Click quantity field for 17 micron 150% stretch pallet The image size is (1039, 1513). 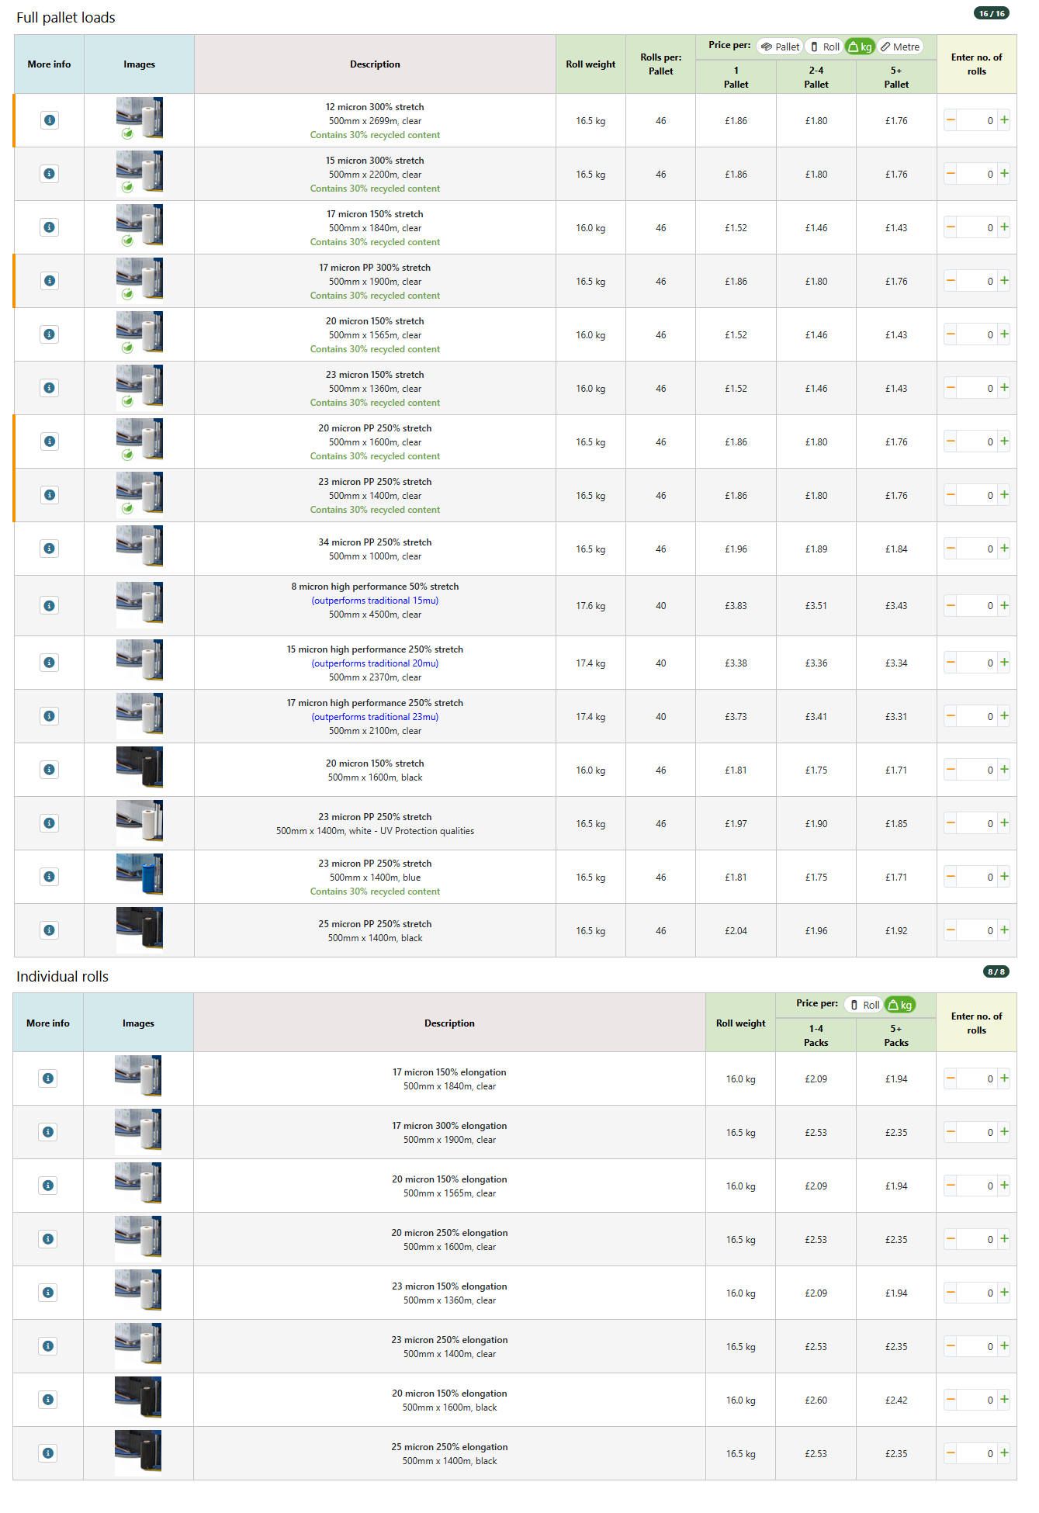point(977,228)
